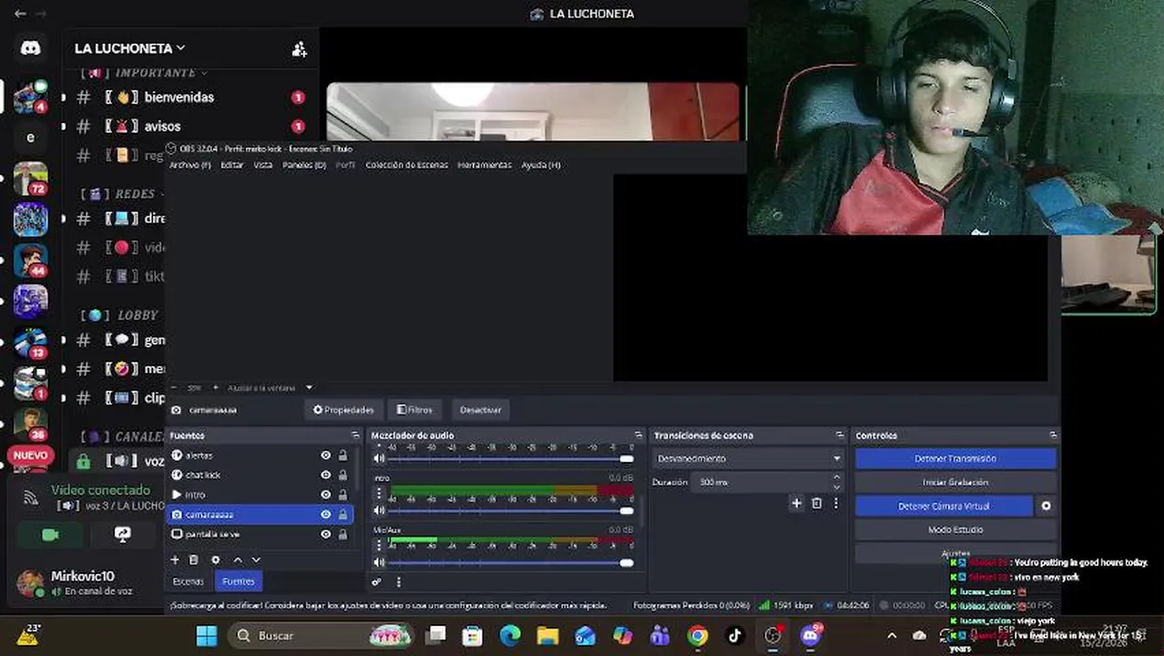
Task: Click Iniciar Grabación button
Action: [955, 483]
